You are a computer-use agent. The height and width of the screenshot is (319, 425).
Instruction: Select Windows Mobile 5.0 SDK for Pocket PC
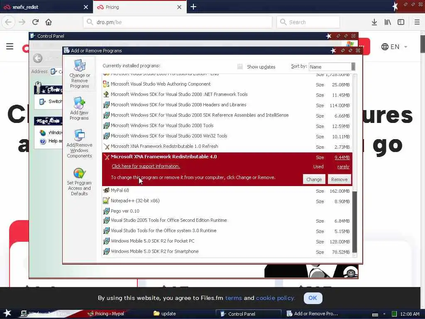(x=227, y=241)
